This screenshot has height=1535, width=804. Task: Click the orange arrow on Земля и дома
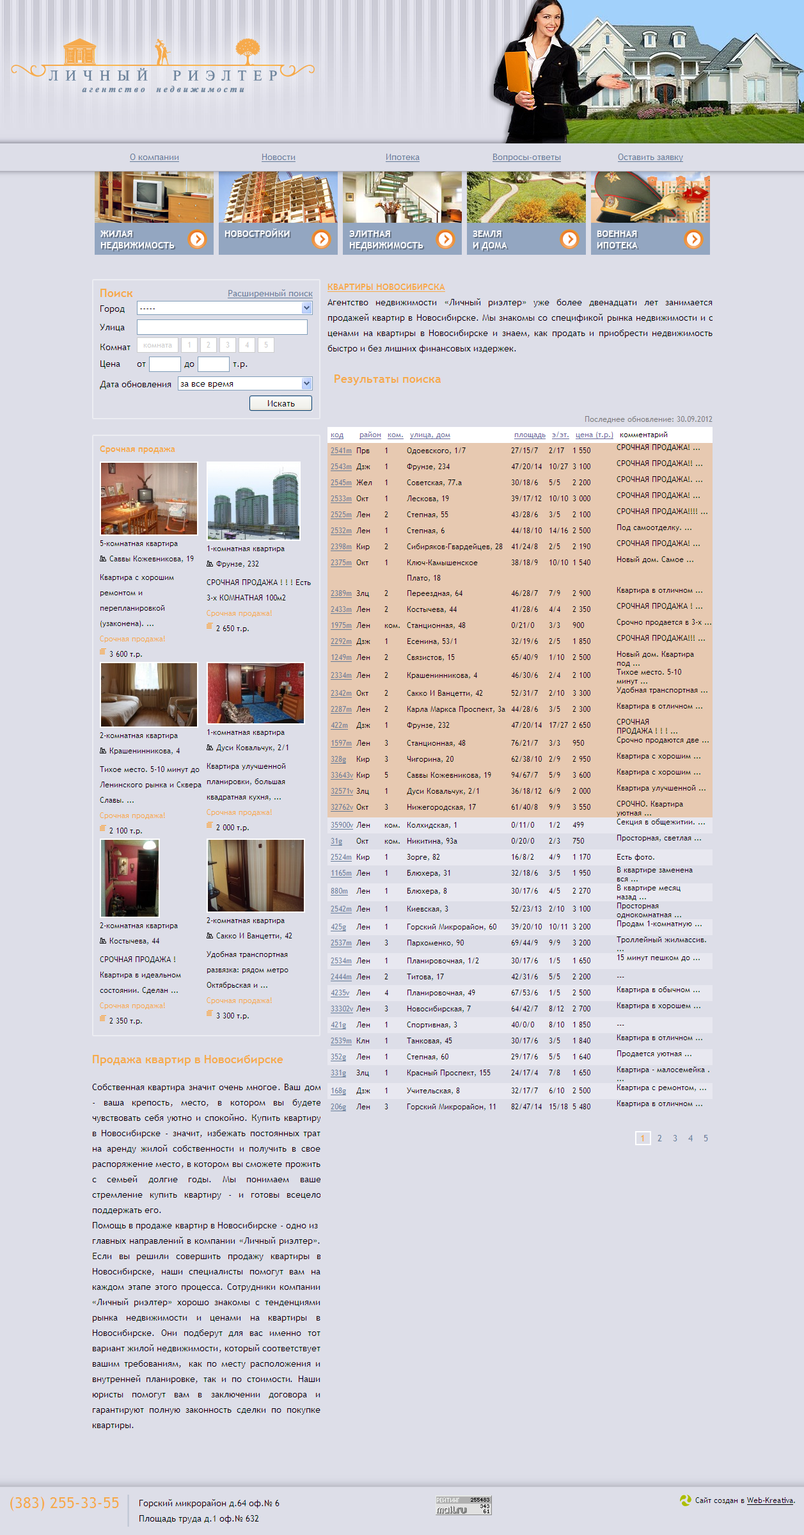click(569, 239)
